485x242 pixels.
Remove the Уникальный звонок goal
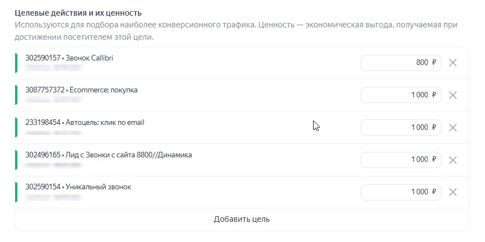(453, 192)
